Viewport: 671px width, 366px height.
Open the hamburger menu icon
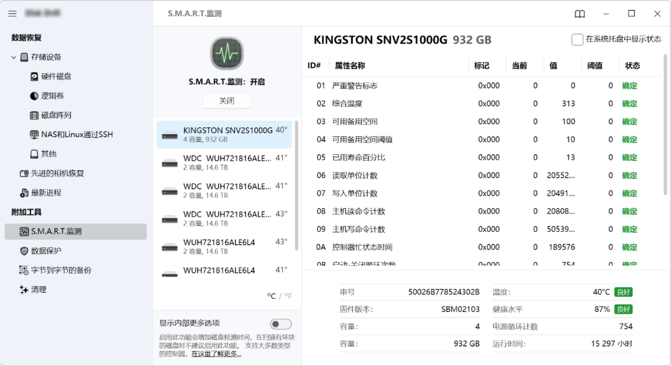tap(12, 14)
